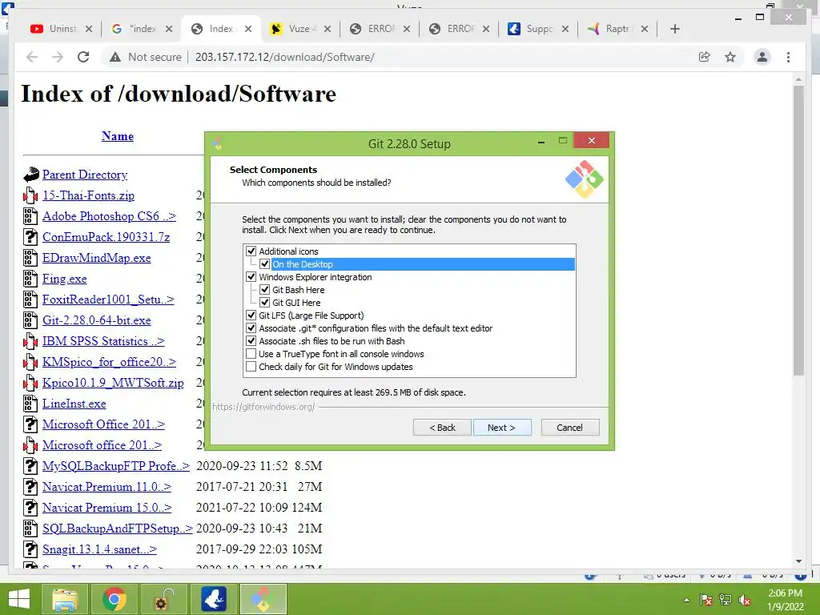
Task: Click the share page icon in Chrome
Action: 705,57
